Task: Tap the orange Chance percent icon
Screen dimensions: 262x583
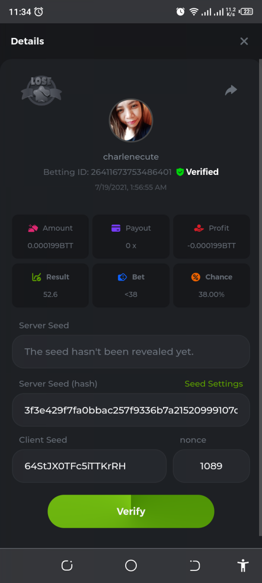Action: click(196, 277)
